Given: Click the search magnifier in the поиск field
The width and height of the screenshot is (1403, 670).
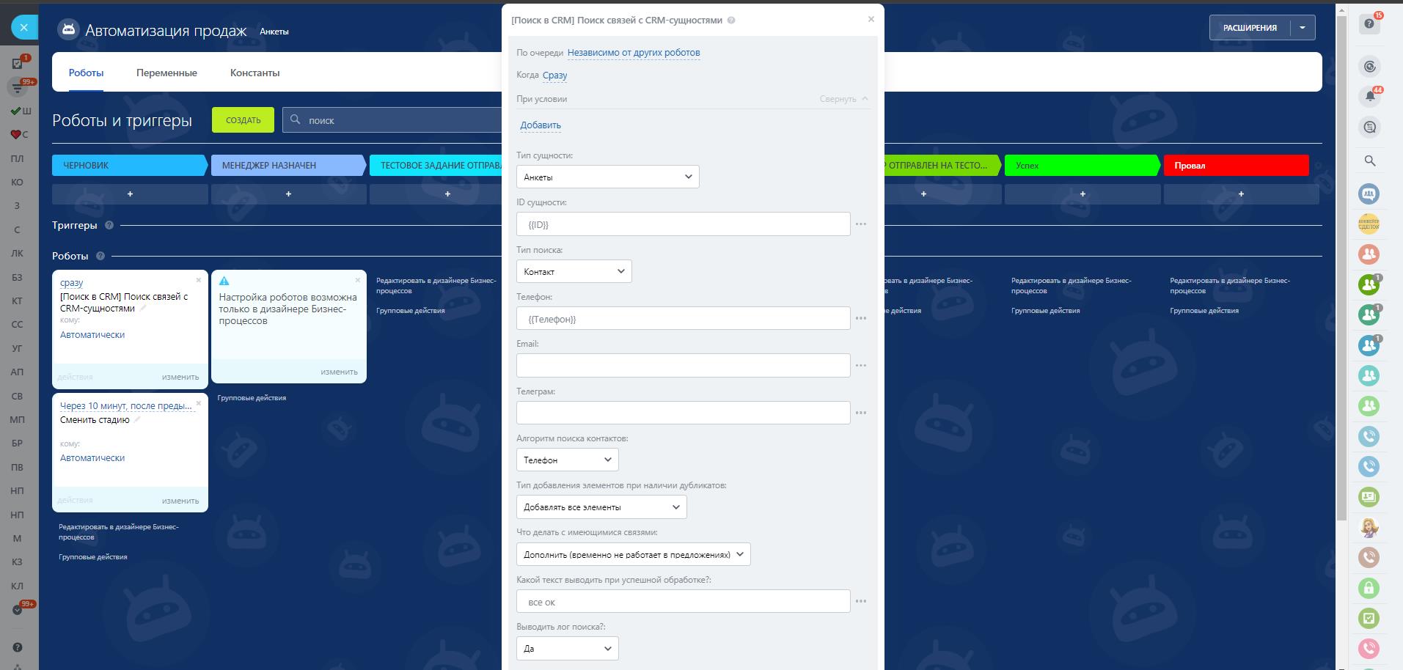Looking at the screenshot, I should 296,119.
